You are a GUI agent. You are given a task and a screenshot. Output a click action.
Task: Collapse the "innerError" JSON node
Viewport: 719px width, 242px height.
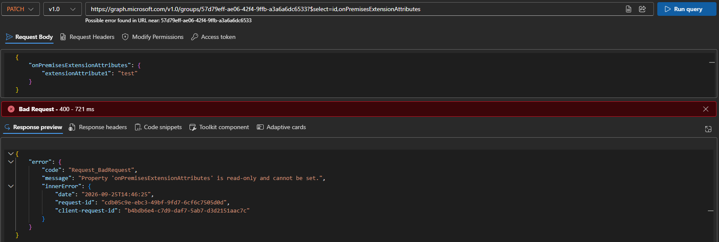tap(11, 186)
